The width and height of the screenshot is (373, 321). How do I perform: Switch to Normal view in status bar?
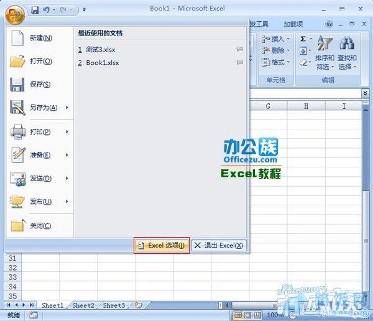238,315
